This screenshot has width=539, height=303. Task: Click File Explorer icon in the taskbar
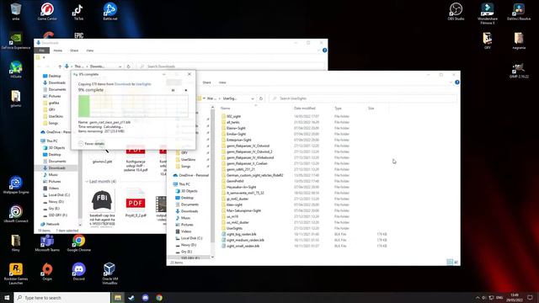[x=118, y=297]
